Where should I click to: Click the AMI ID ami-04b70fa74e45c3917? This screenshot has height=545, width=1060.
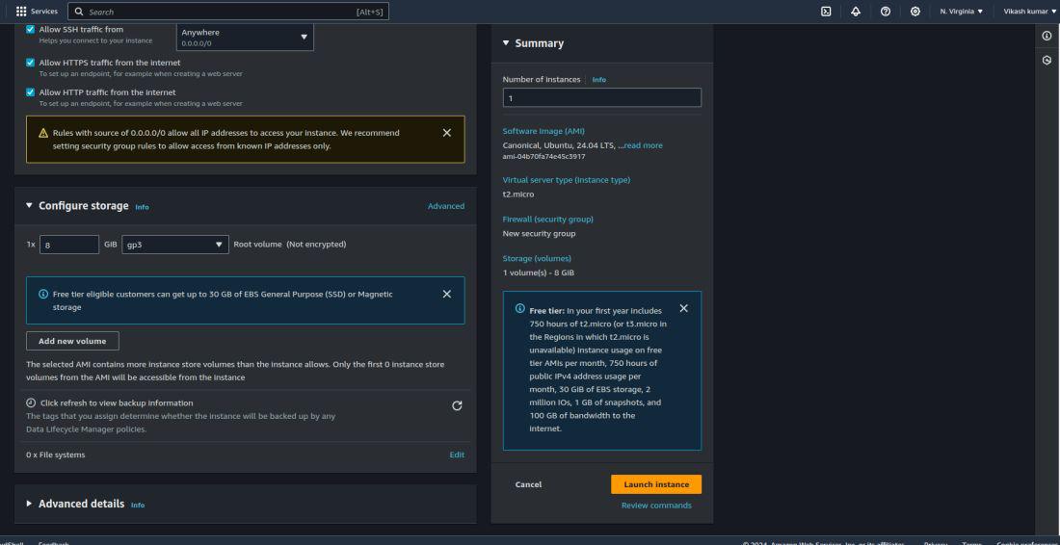pyautogui.click(x=543, y=157)
